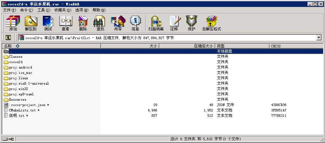The image size is (325, 143).
Task: Click the CMakeLists.txt file icon
Action: point(6,110)
